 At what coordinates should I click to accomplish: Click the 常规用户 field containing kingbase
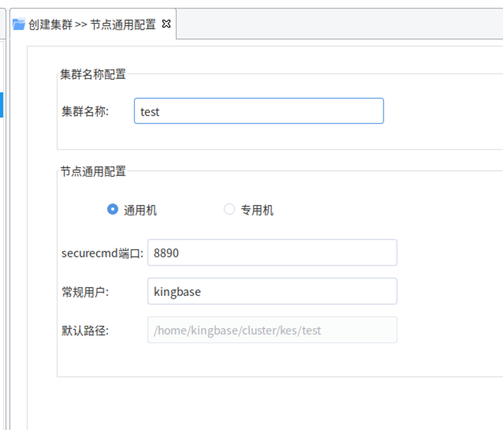(272, 292)
